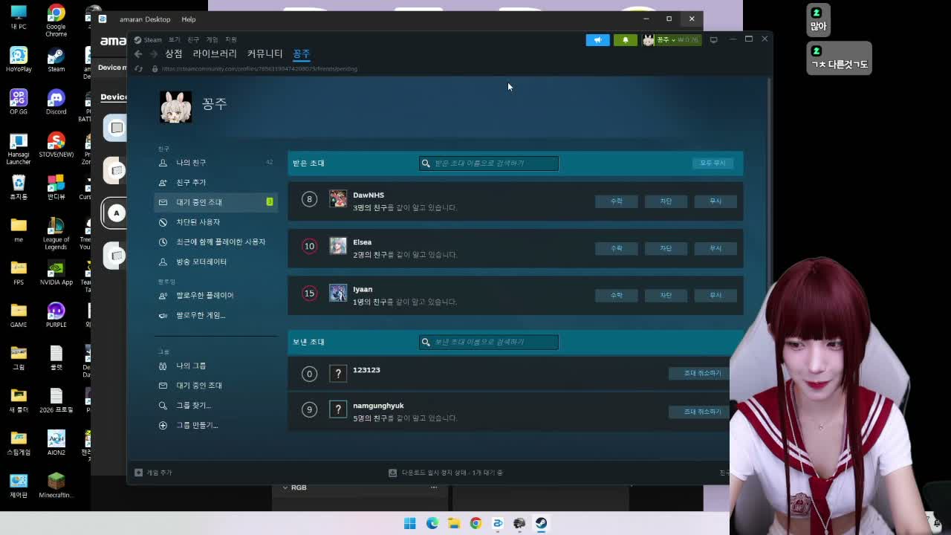
Task: Select 대기 중인 초대 under friends
Action: coord(215,202)
